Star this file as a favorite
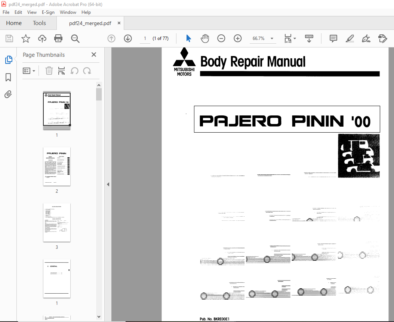Screen dimensions: 394x322 [x=26, y=38]
